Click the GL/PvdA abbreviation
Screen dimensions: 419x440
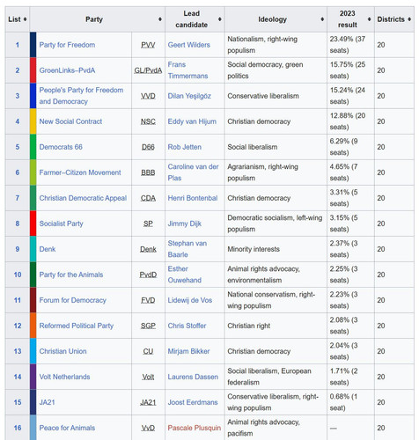click(148, 70)
